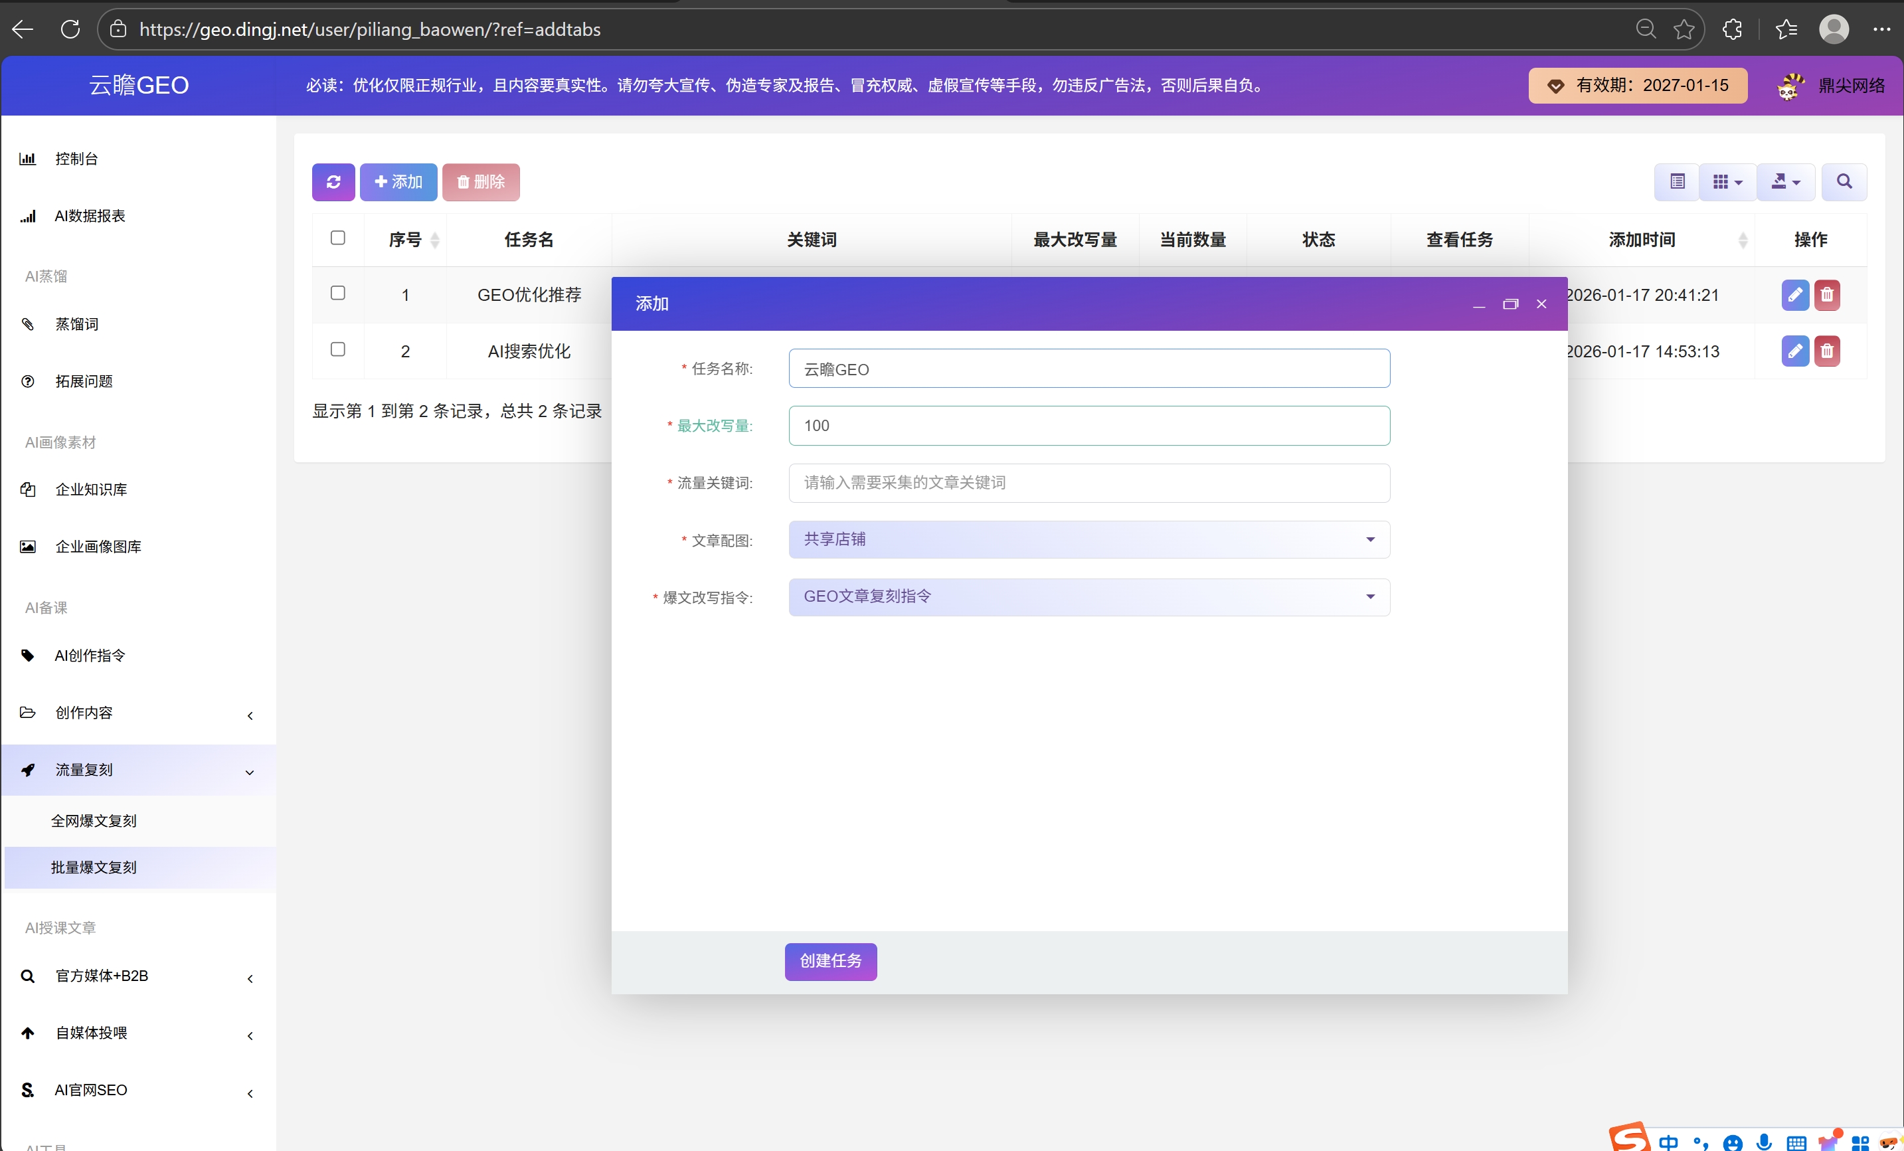The width and height of the screenshot is (1904, 1151).
Task: Click the 添加 button
Action: point(398,182)
